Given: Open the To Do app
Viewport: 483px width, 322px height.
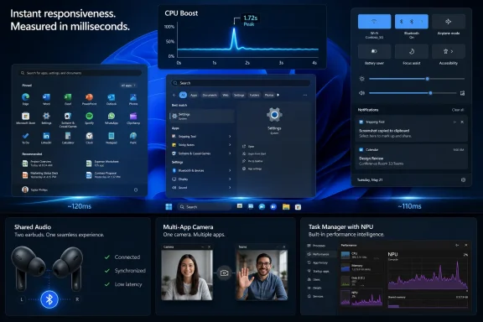Looking at the screenshot, I should coord(25,136).
